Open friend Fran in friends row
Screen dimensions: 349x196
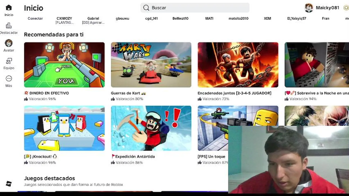point(326,19)
